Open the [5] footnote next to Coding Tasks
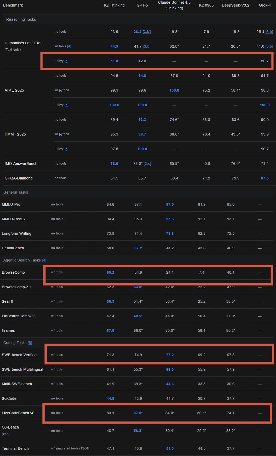This screenshot has height=456, width=276. pyautogui.click(x=30, y=343)
